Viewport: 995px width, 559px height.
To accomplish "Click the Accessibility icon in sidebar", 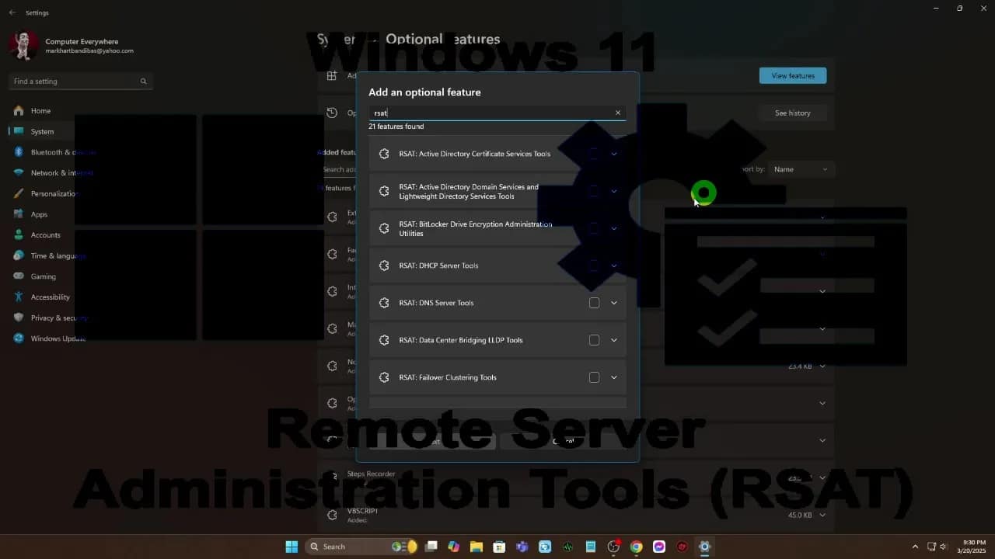I will click(x=19, y=297).
